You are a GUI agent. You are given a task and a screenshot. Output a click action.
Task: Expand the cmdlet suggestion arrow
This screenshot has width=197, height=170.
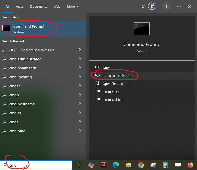[x=80, y=113]
